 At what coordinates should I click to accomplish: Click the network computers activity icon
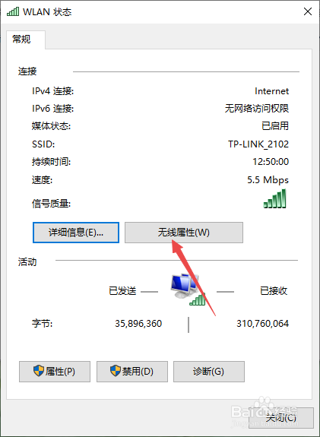(188, 290)
